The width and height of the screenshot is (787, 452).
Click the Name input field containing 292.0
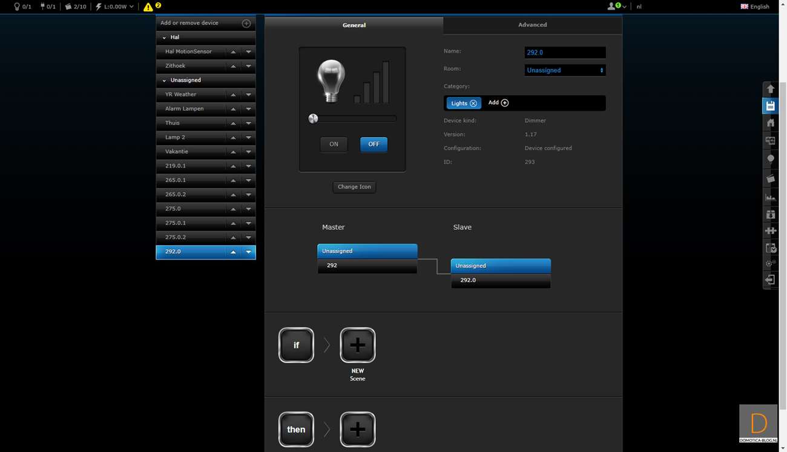tap(565, 53)
